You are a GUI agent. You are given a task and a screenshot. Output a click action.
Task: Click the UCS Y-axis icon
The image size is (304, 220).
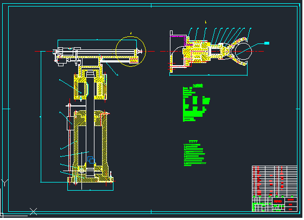[x=4, y=183]
